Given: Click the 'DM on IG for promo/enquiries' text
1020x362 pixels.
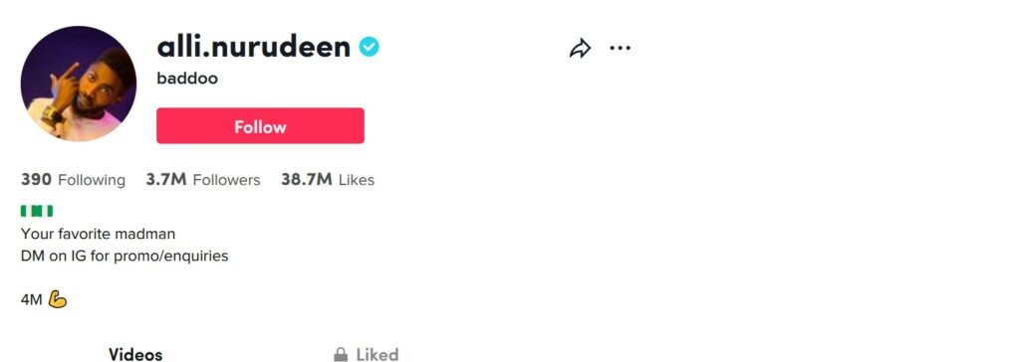Looking at the screenshot, I should tap(125, 256).
